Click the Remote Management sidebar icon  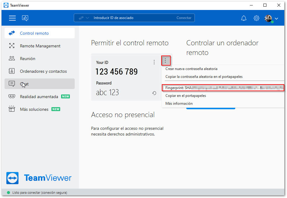(x=12, y=46)
